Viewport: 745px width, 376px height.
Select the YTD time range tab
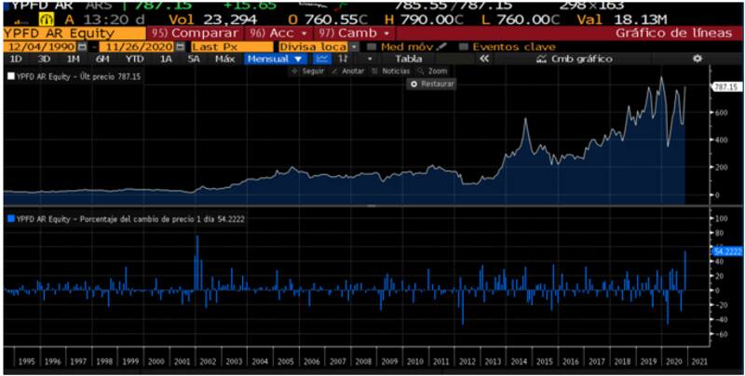click(136, 59)
